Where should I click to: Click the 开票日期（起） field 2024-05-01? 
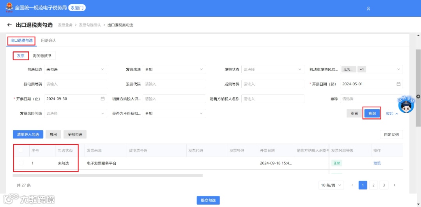tap(371, 84)
